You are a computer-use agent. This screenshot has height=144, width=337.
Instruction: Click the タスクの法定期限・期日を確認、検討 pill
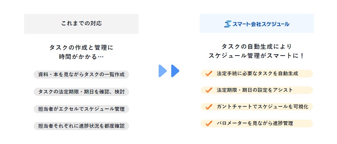pyautogui.click(x=81, y=92)
